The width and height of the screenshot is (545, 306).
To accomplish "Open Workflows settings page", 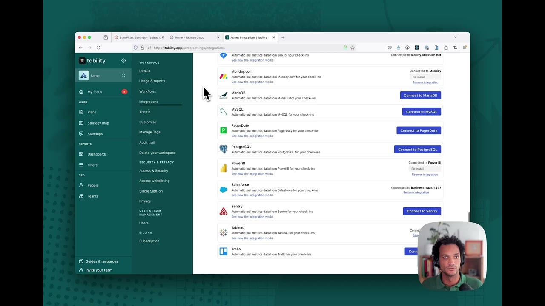I will pyautogui.click(x=147, y=91).
